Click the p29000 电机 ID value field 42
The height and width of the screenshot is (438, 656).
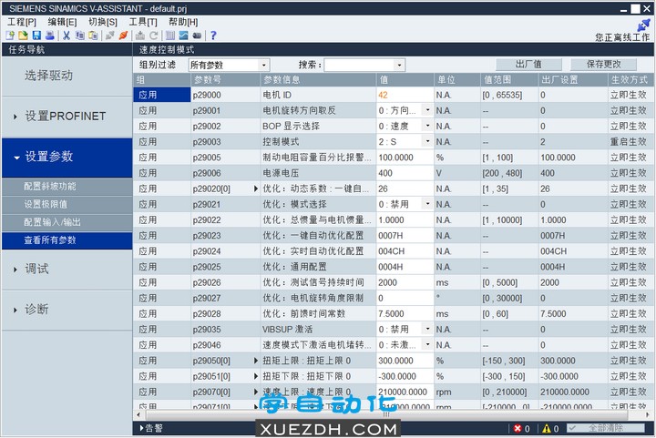click(405, 95)
